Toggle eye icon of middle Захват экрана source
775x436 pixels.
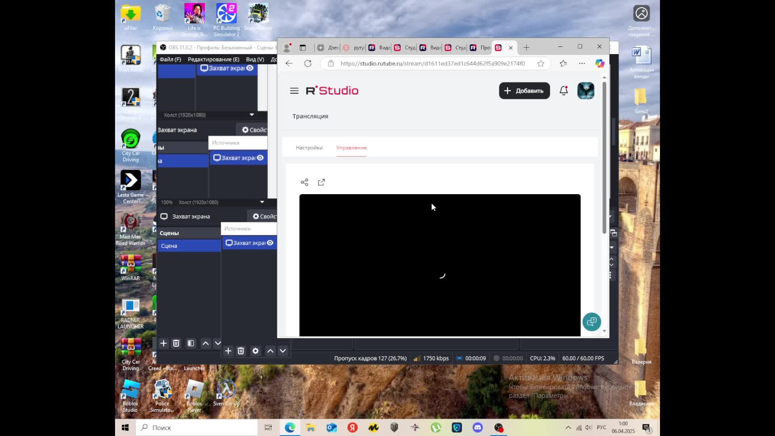click(260, 158)
